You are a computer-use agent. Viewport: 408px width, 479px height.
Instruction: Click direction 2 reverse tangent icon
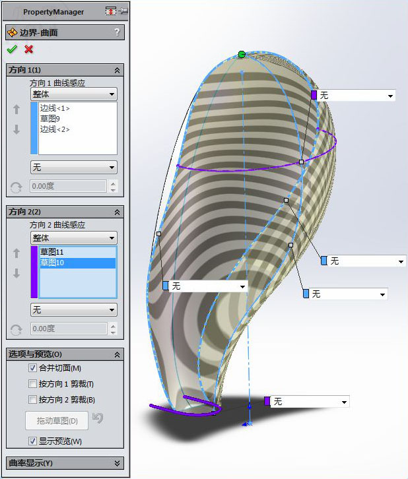click(16, 330)
